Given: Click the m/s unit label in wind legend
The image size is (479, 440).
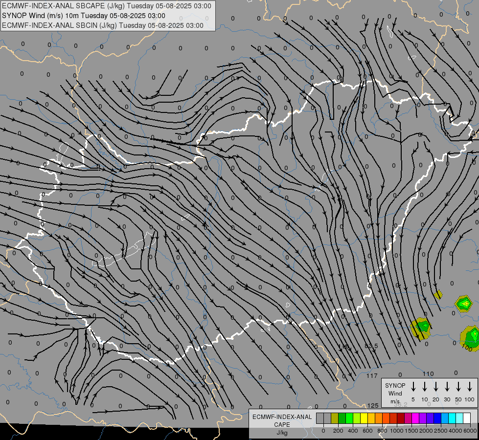Looking at the screenshot, I should [x=395, y=401].
